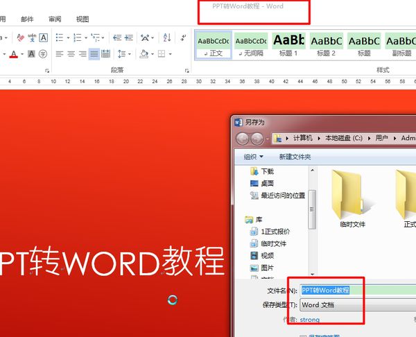Expand the multilevel list dropdown arrow
Screen dimensions: 416x337
(103, 37)
